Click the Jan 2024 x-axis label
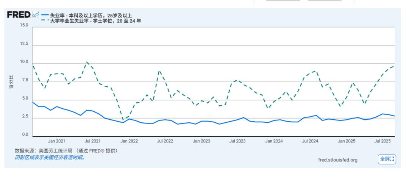The image size is (409, 172). coord(274,141)
